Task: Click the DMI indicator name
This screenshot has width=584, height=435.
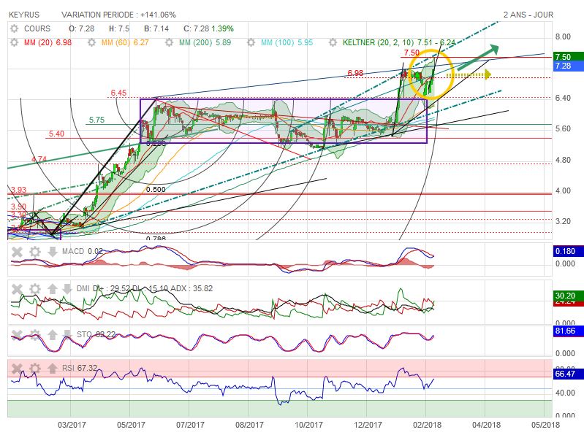Action: point(83,288)
